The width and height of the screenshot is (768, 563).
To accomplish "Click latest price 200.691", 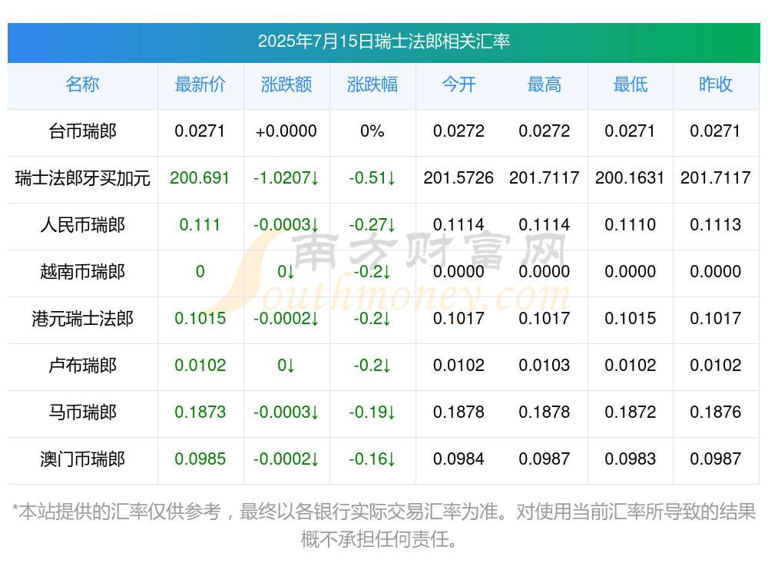I will pyautogui.click(x=200, y=178).
